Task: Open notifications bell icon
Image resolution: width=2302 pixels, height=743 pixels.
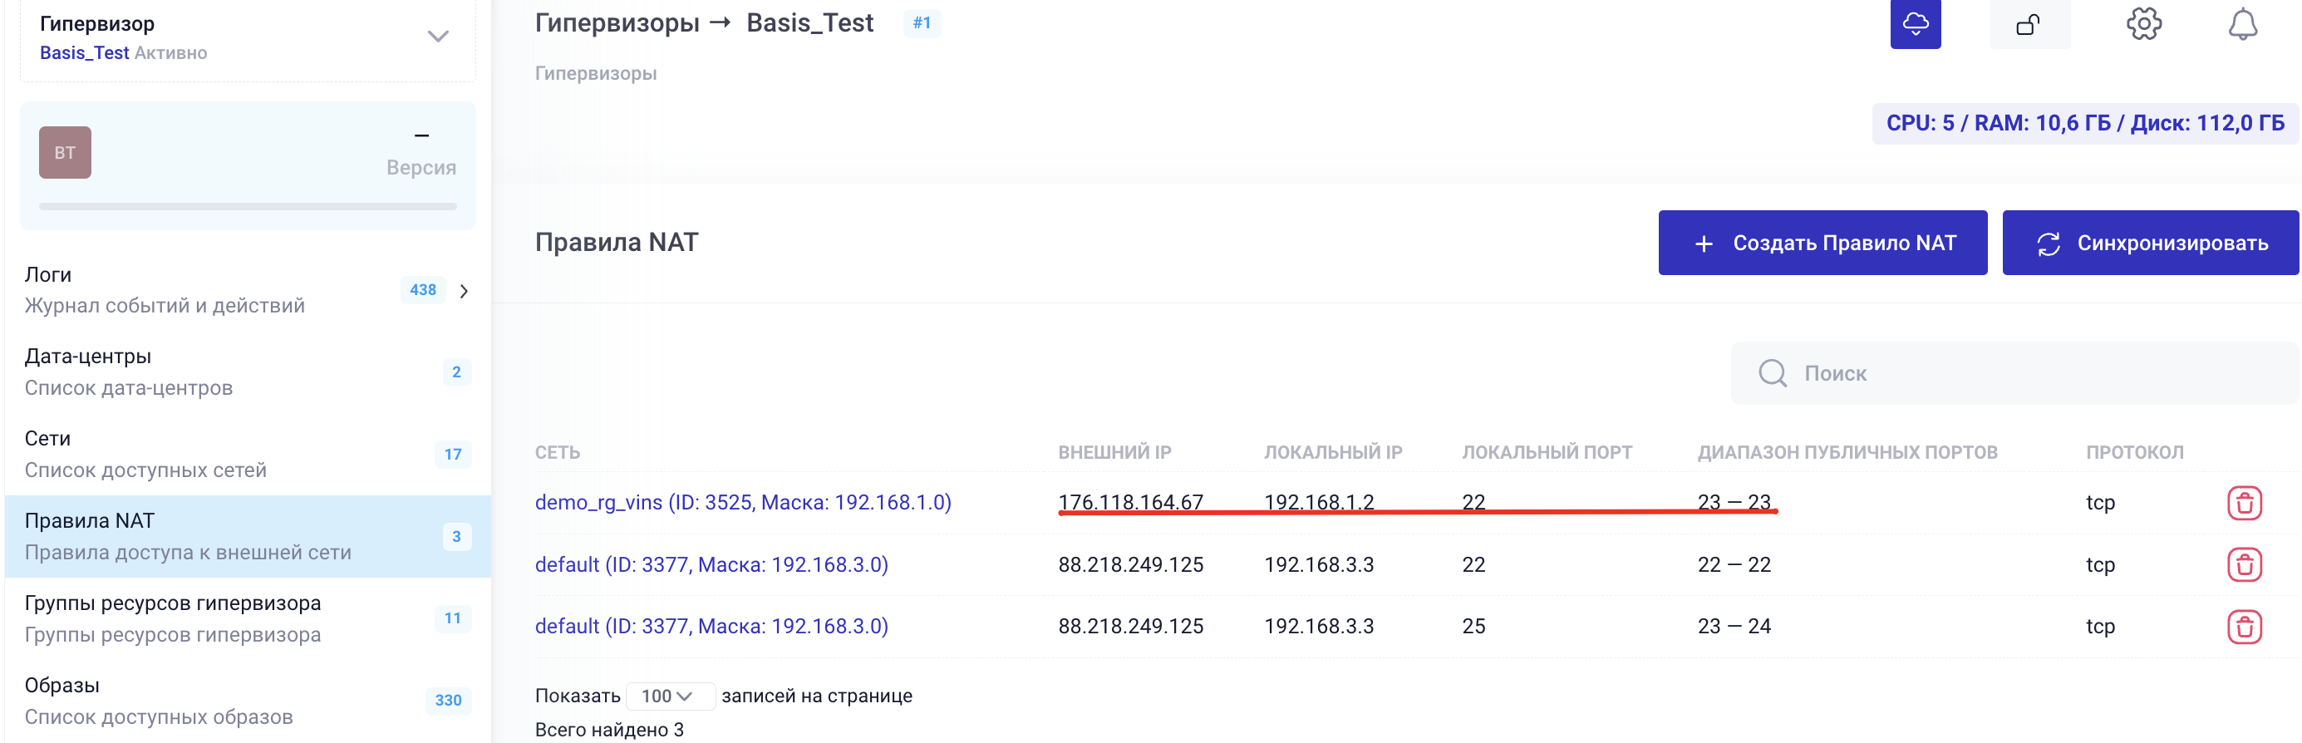Action: [2241, 24]
